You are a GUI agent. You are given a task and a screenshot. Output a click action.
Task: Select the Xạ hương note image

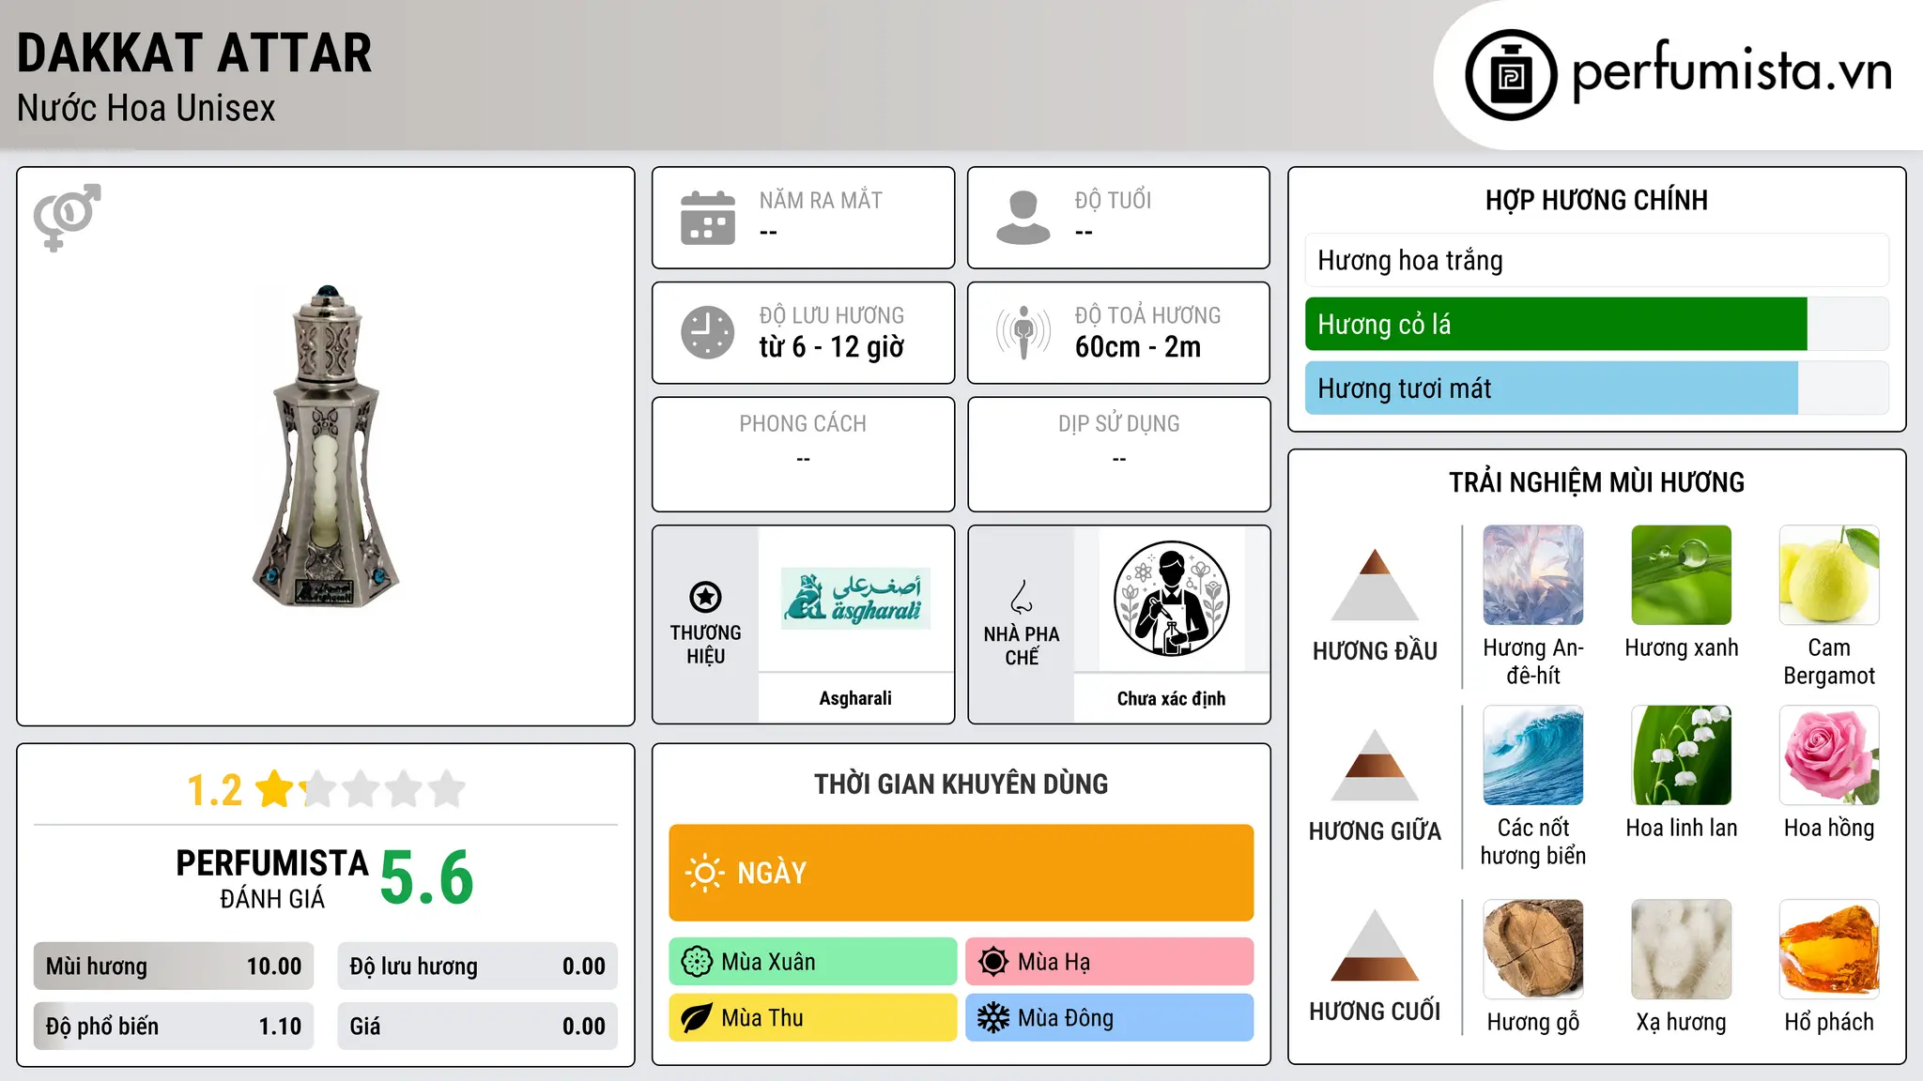tap(1682, 950)
